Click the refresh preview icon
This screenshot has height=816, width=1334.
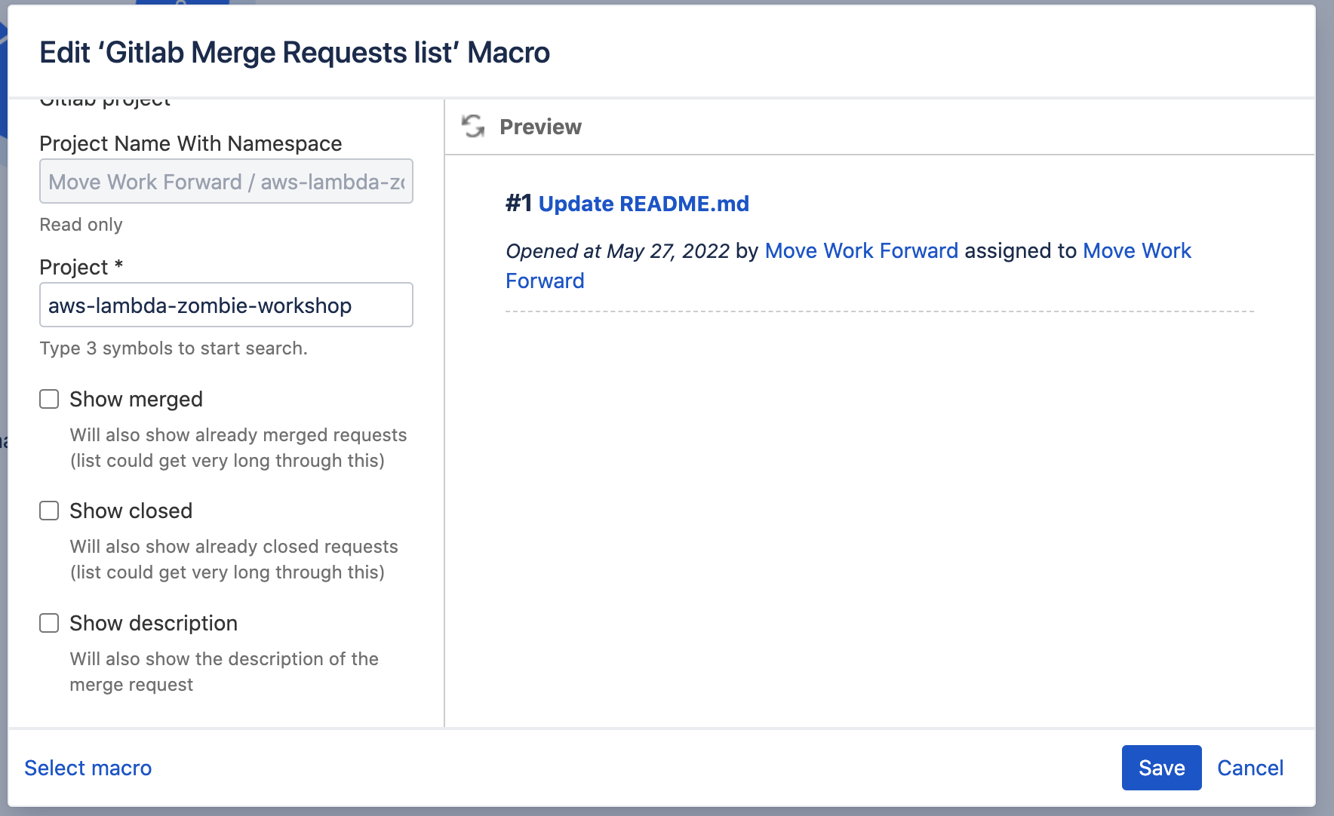[473, 126]
